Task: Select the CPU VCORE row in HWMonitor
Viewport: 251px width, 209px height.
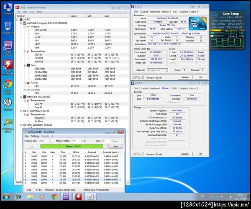Action: [x=72, y=30]
